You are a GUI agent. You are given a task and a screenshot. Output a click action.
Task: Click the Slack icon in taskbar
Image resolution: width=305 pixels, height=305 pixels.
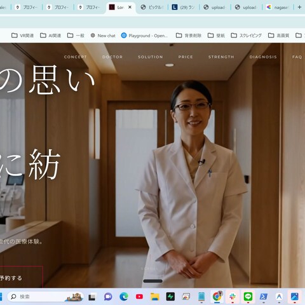point(233,297)
